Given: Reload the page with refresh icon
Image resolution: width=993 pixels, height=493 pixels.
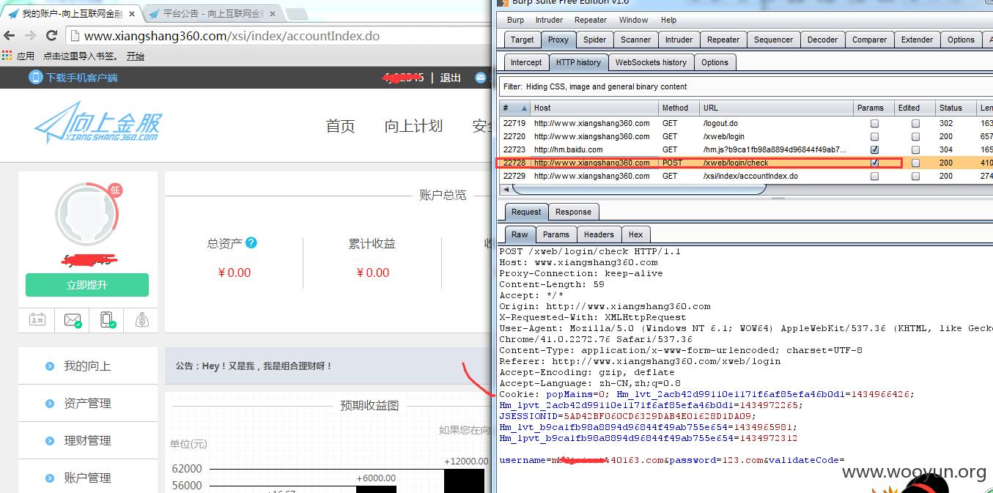Looking at the screenshot, I should tap(52, 35).
